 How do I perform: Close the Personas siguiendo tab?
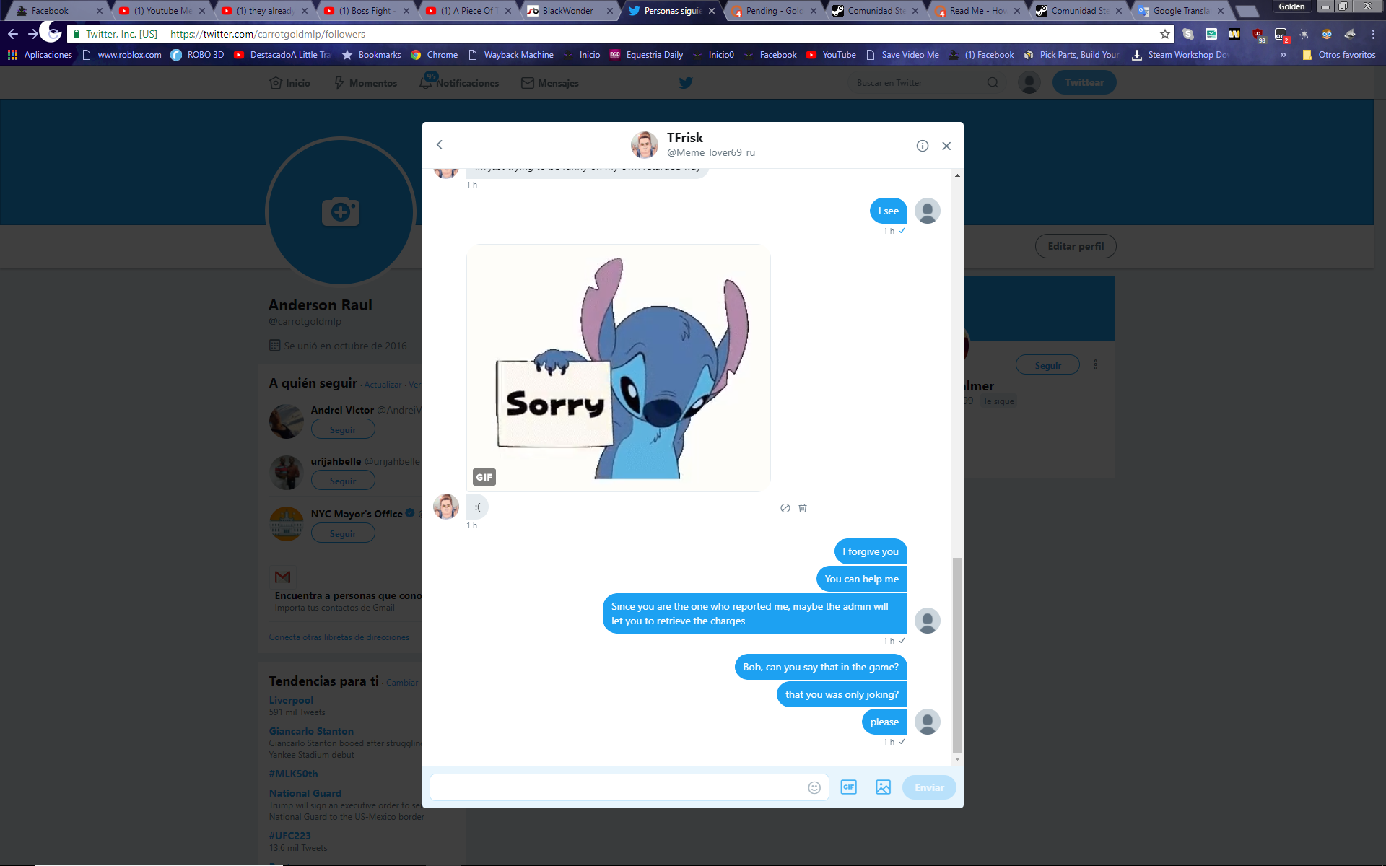(x=711, y=11)
